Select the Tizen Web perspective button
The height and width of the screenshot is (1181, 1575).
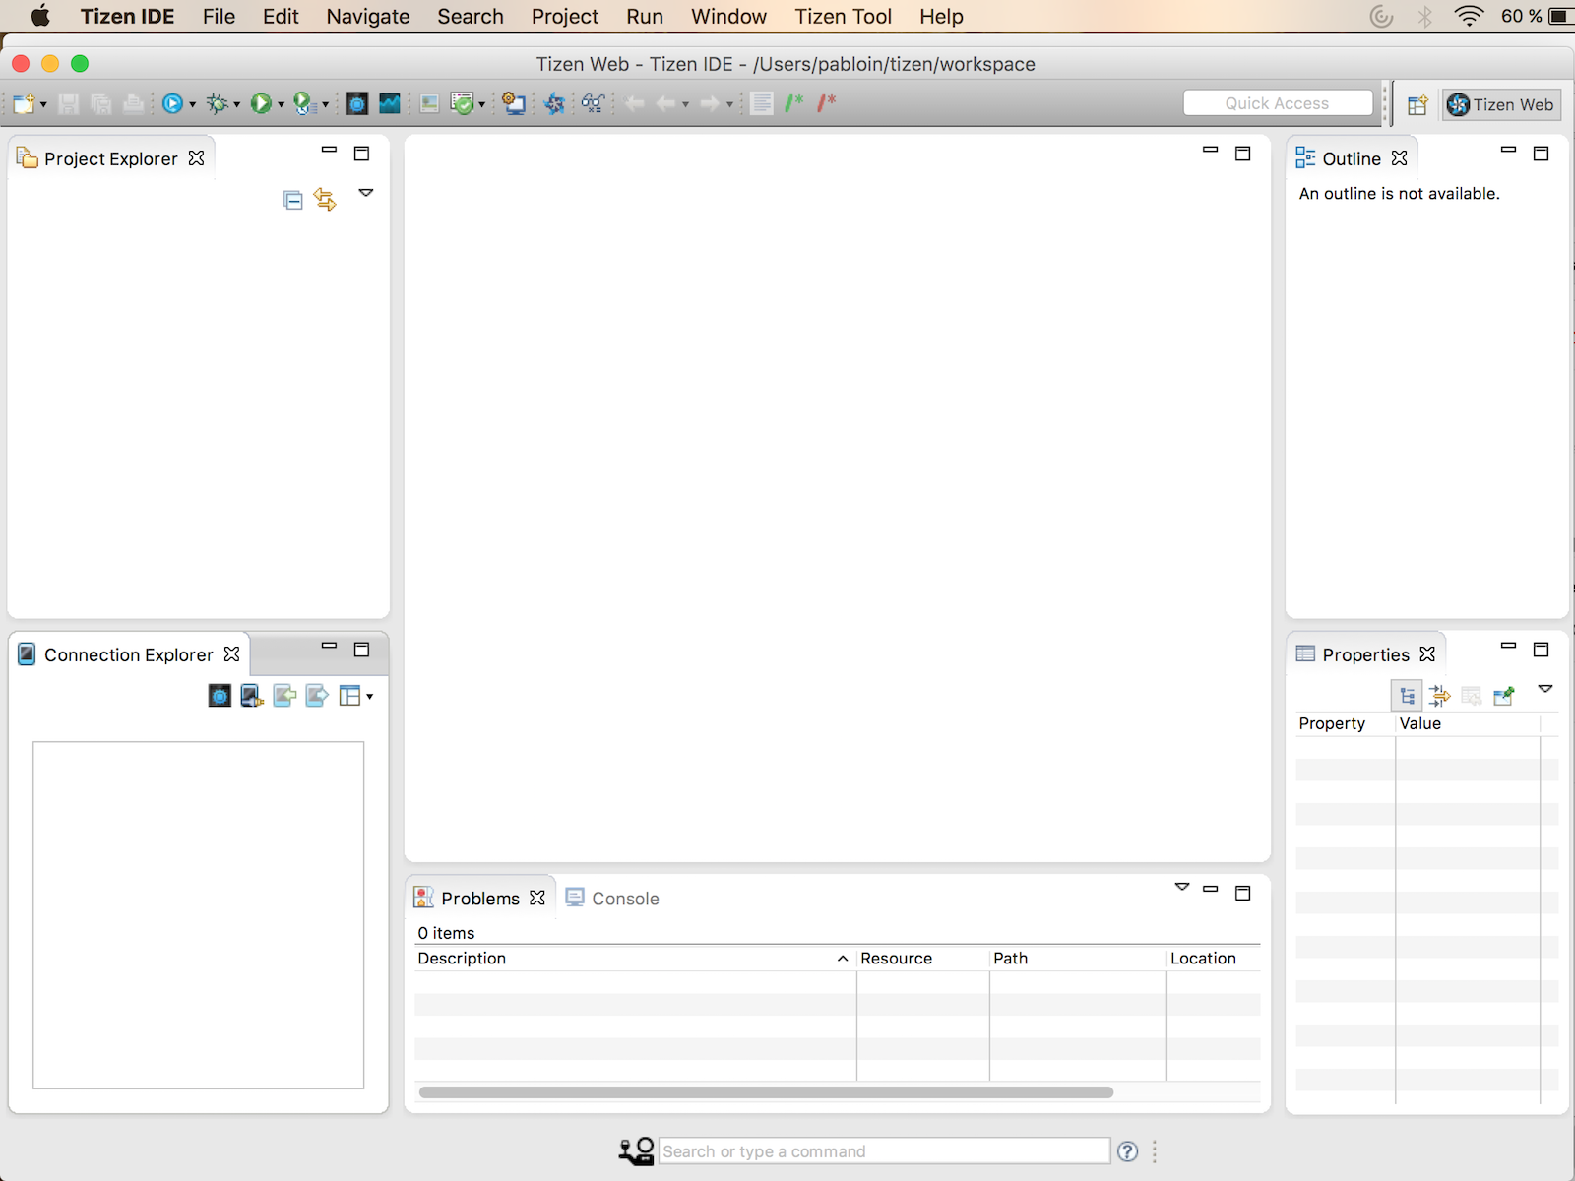pyautogui.click(x=1502, y=105)
